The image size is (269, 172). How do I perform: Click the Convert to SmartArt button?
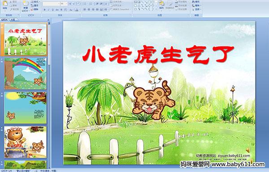[120, 9]
